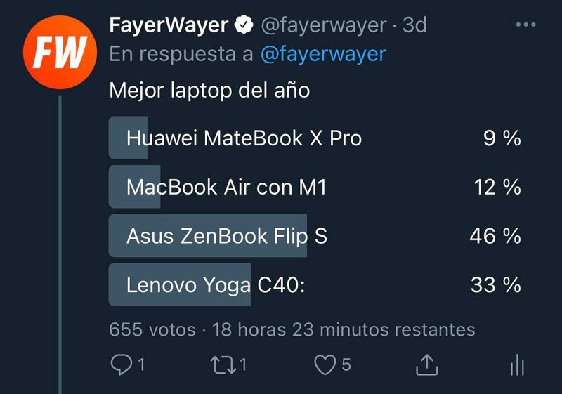Open the three-dot more options menu
Viewport: 562px width, 394px height.
(525, 25)
